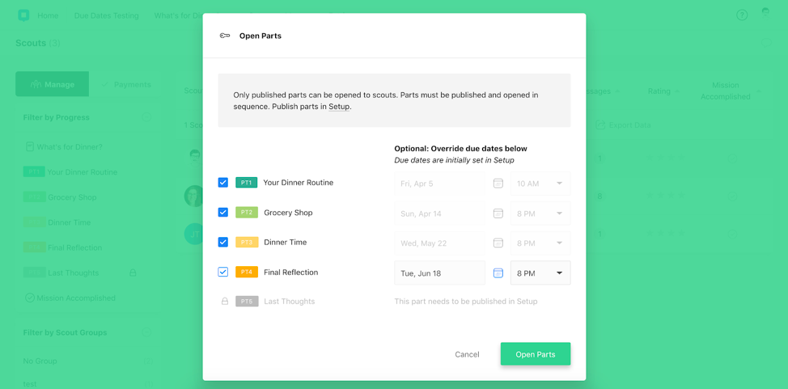Uncheck the Grocery Shop checkbox

[223, 213]
